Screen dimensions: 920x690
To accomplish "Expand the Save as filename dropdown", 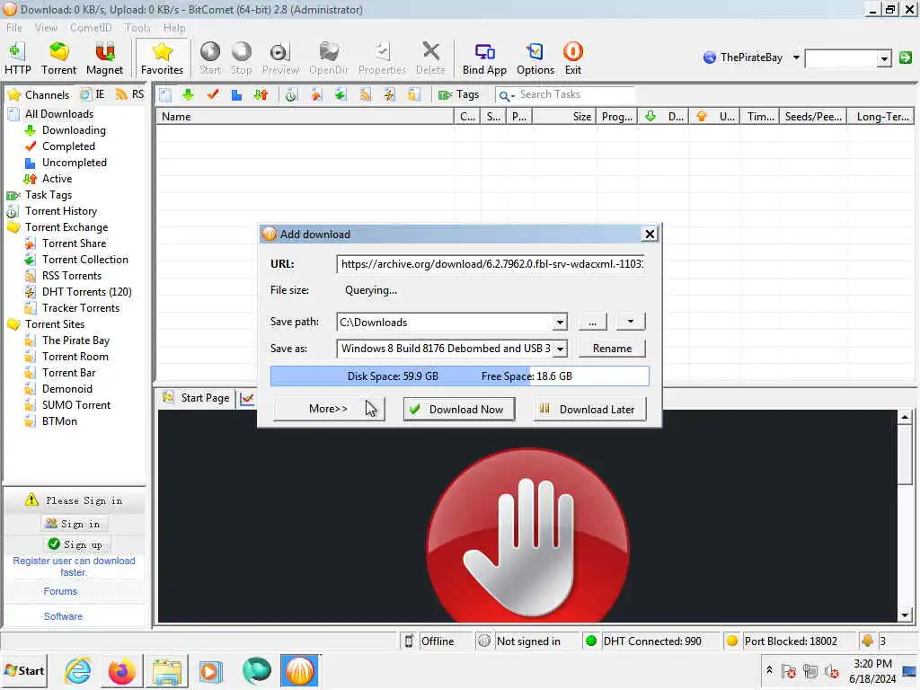I will click(560, 349).
